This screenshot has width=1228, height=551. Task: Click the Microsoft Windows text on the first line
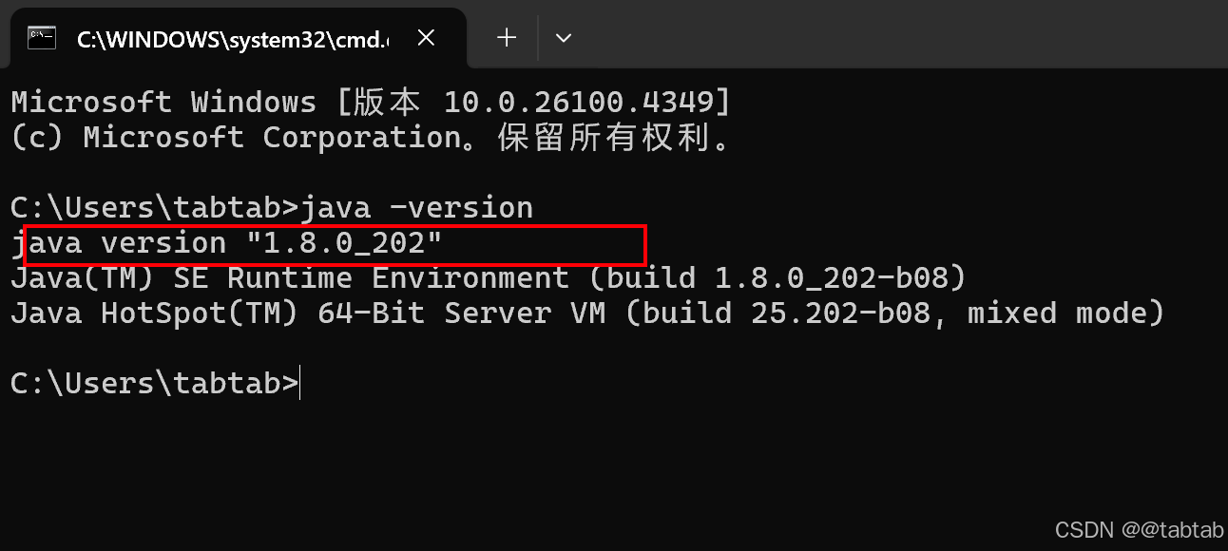[163, 103]
